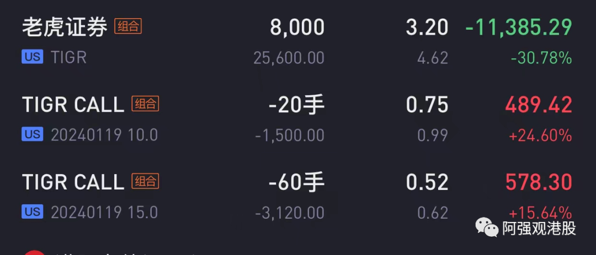Tap the US badge beside 20240119 15.0
This screenshot has width=596, height=255.
33,211
